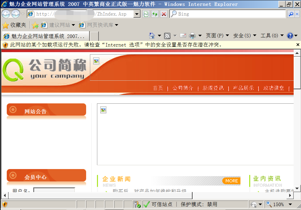Click the broken image in the header banner
The height and width of the screenshot is (210, 301).
point(96,61)
